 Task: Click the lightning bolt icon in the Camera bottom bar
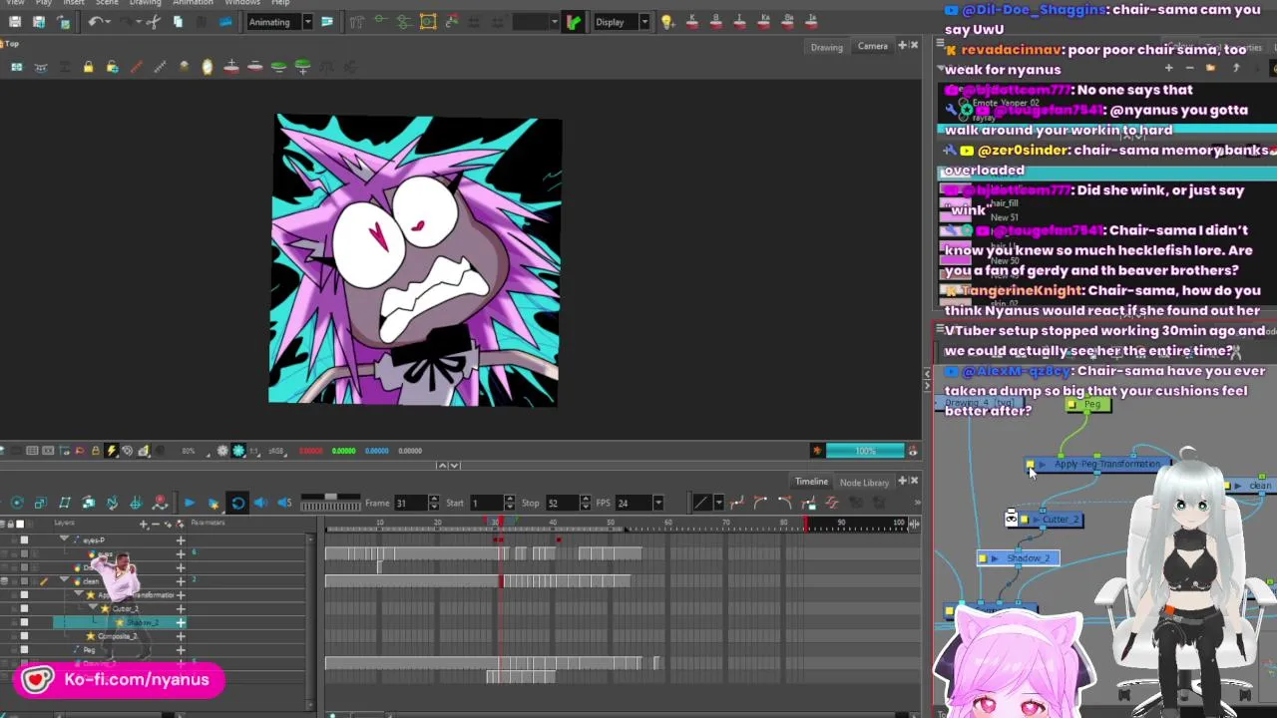[x=111, y=451]
